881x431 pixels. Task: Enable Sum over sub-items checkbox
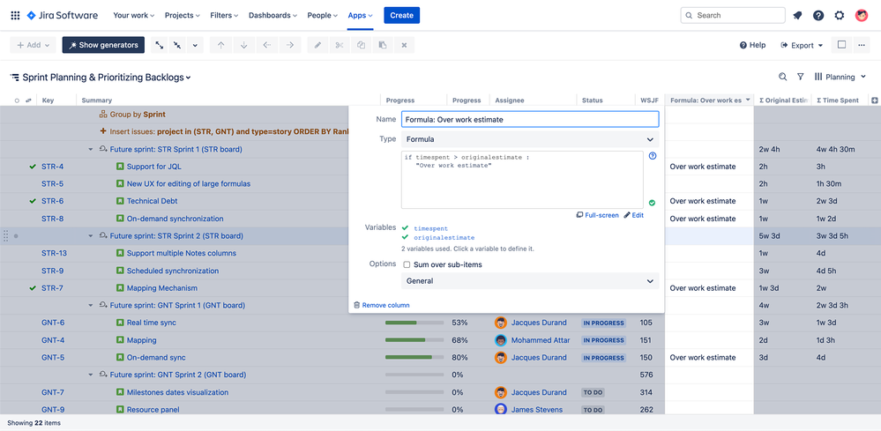pos(407,264)
